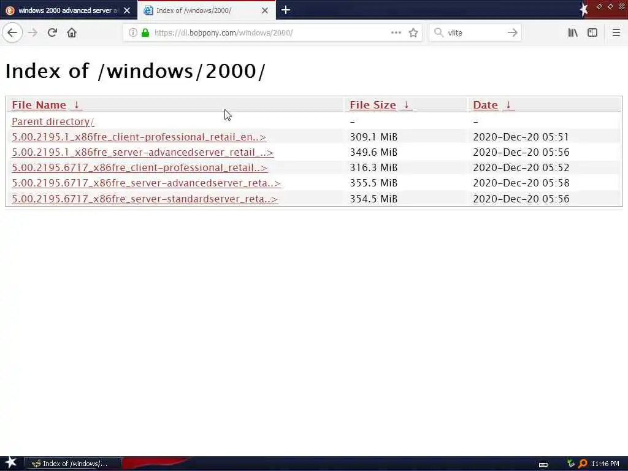
Task: Click the 316.3 MiB size cell
Action: coord(373,167)
